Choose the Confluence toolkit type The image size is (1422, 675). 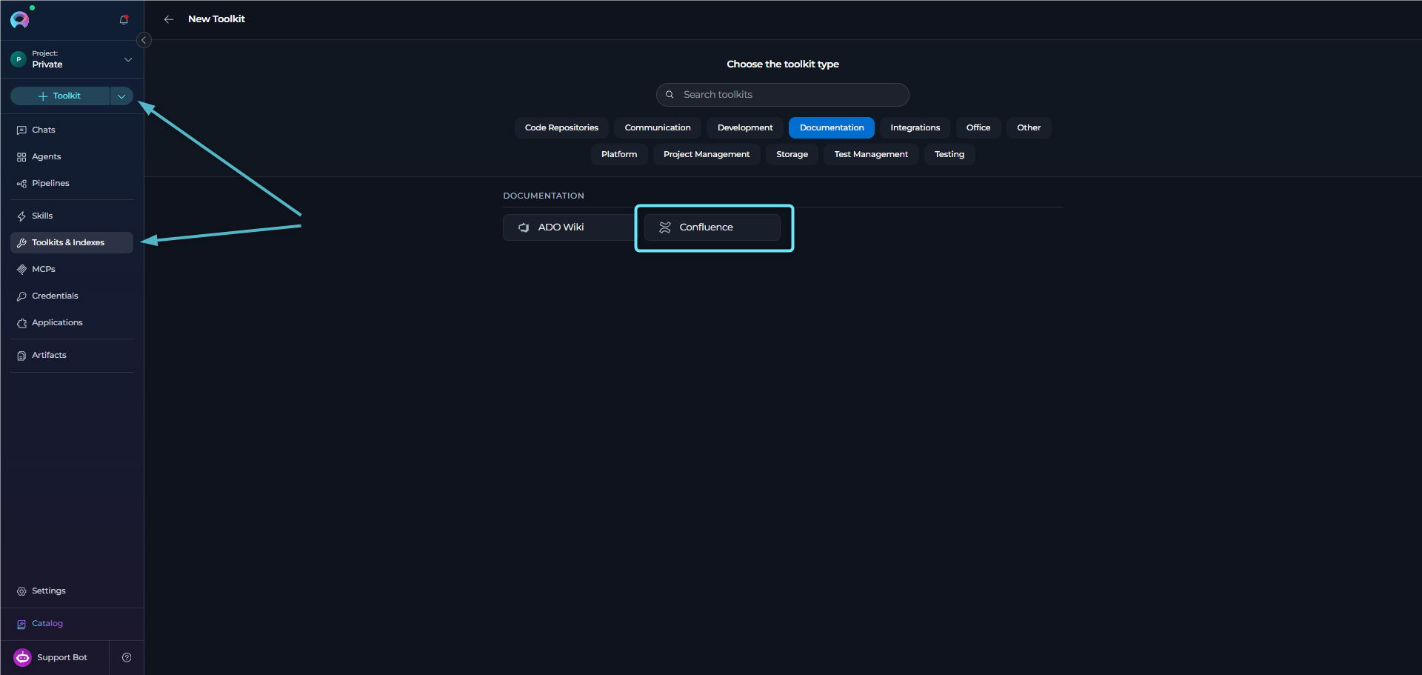[x=712, y=227]
